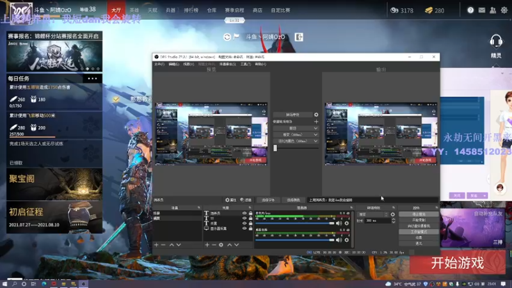Pop out the 混音器 dock header icon
The height and width of the screenshot is (288, 512).
coord(351,207)
